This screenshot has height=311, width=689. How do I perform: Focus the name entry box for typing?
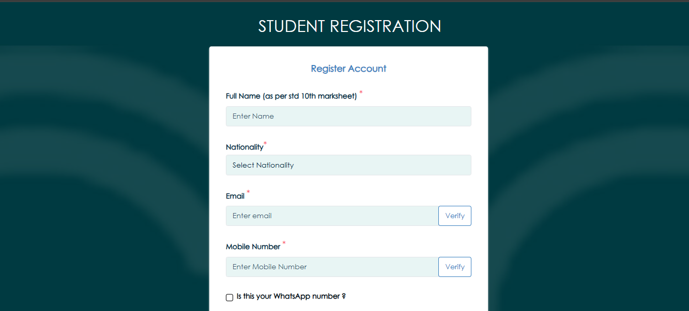click(x=348, y=116)
